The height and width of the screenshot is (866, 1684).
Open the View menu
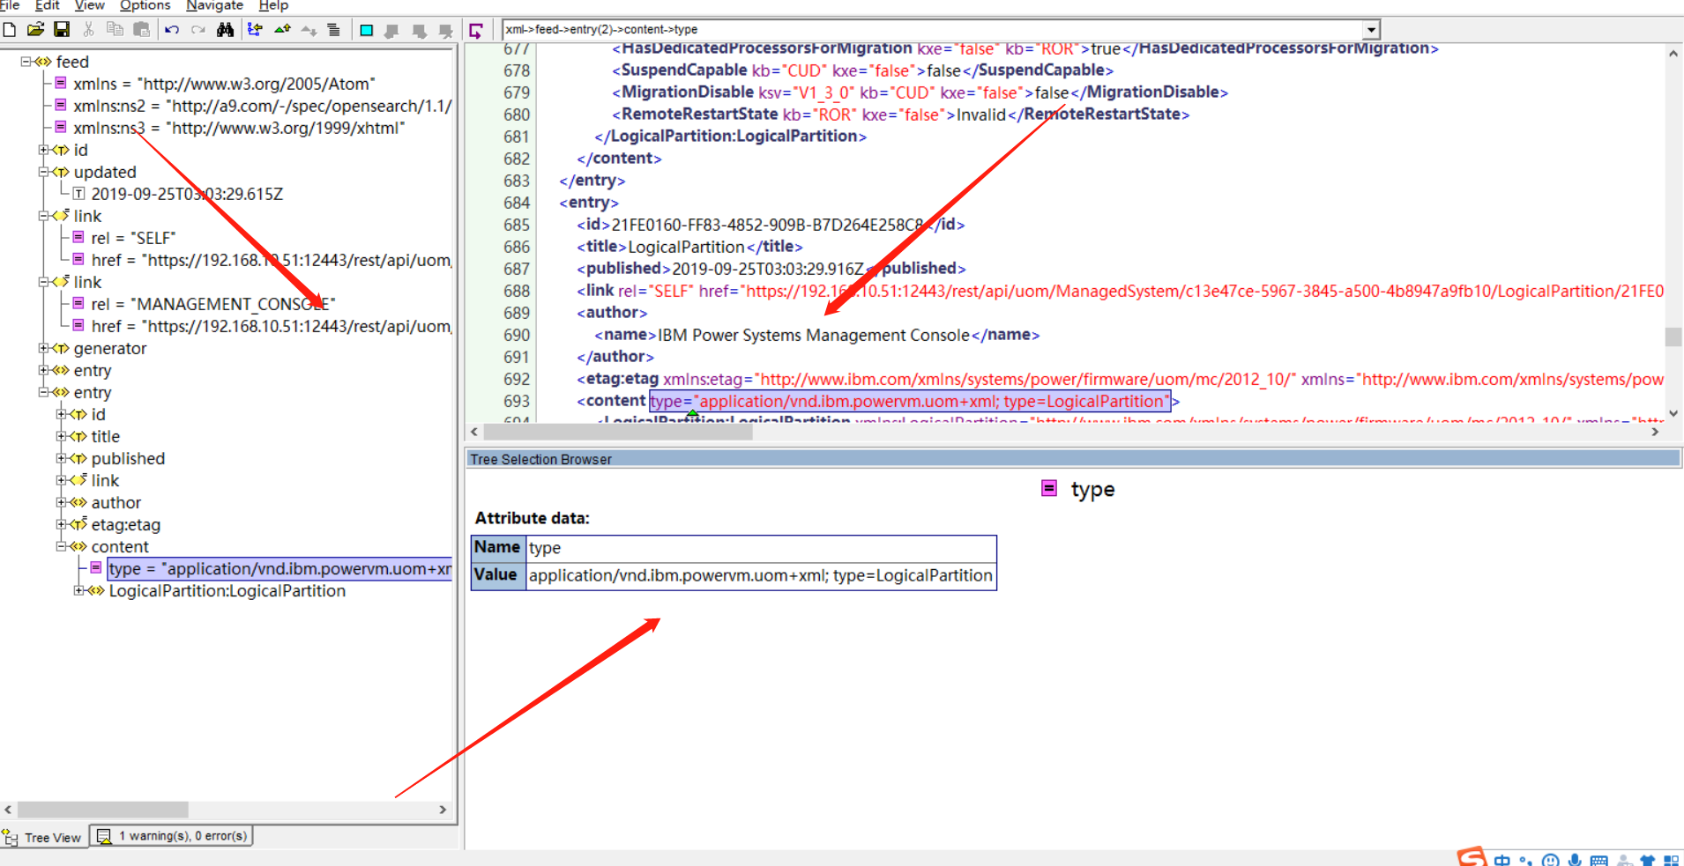90,5
